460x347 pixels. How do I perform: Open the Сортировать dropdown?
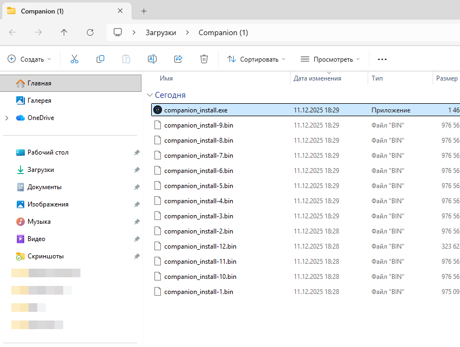(x=256, y=59)
